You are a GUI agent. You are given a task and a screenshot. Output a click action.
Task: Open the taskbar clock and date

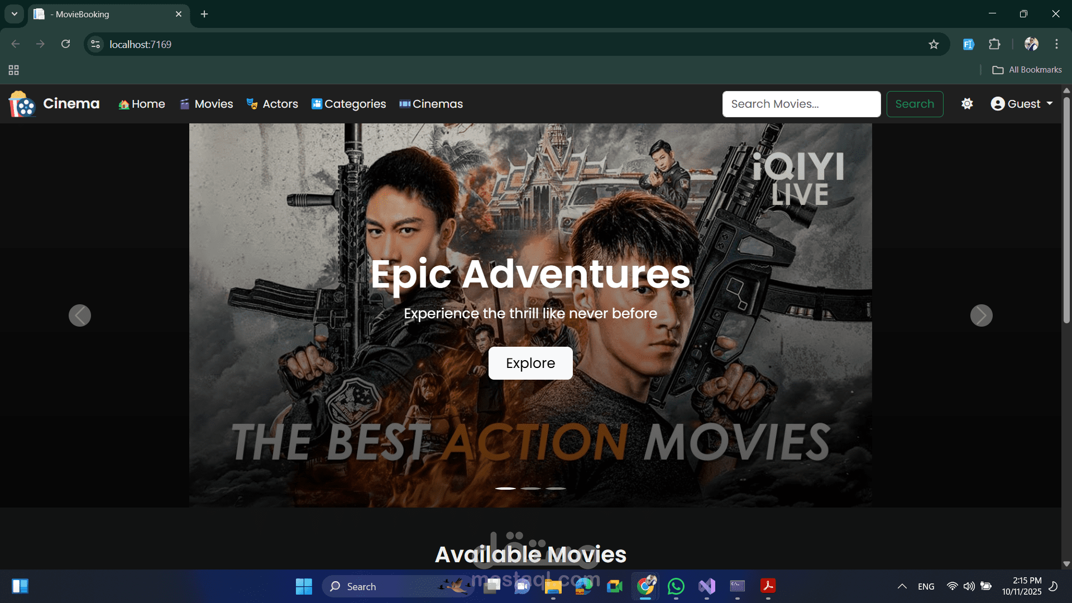point(1022,586)
